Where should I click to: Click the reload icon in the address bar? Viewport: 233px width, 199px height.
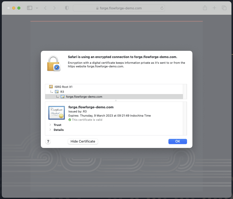(161, 8)
